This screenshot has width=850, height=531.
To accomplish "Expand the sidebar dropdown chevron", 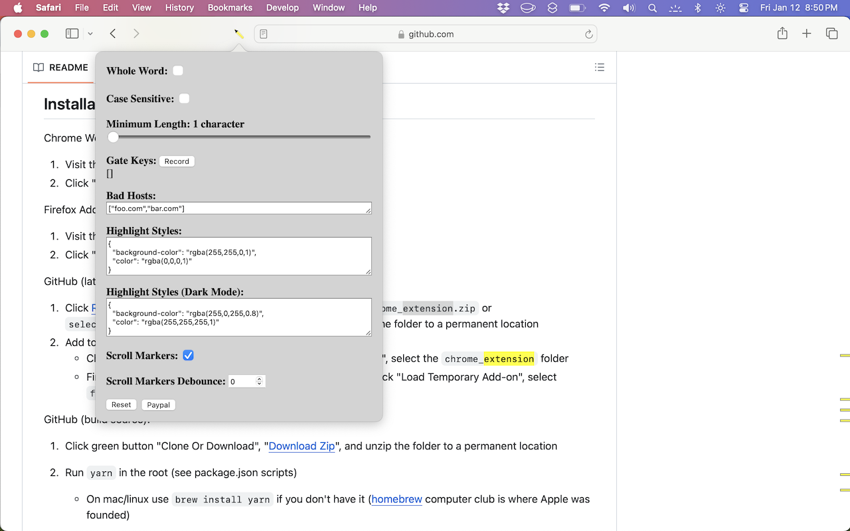I will (x=90, y=34).
